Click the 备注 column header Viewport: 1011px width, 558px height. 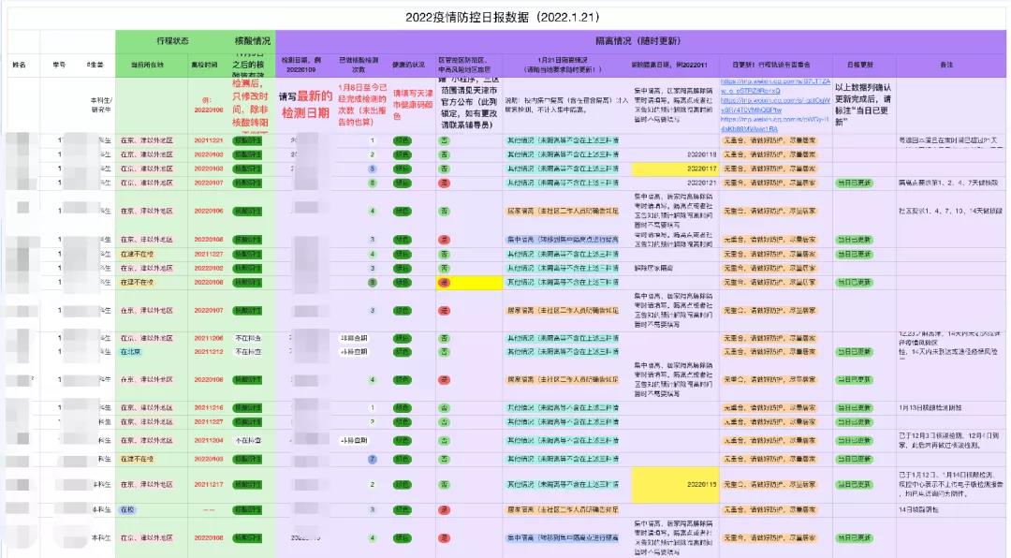click(946, 65)
